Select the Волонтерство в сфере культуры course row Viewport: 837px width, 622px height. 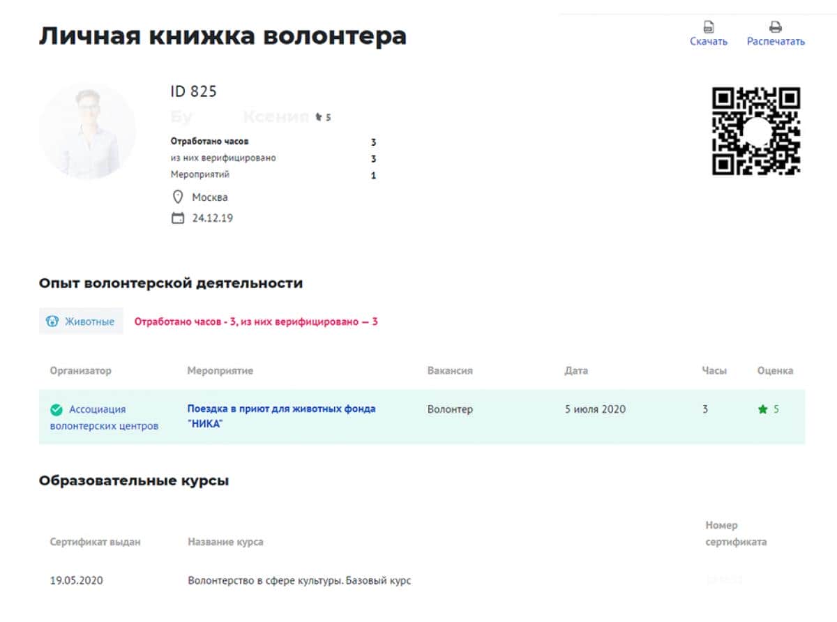299,580
